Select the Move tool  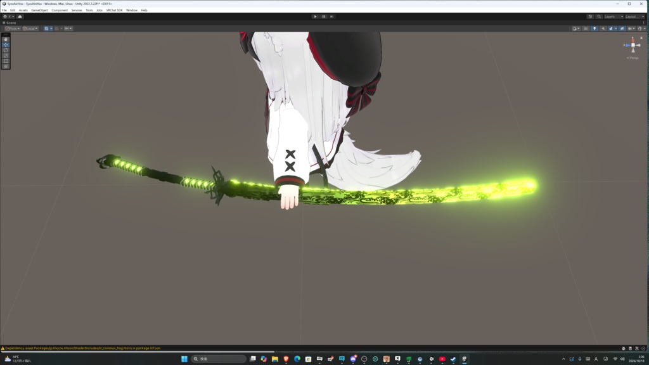click(x=6, y=45)
